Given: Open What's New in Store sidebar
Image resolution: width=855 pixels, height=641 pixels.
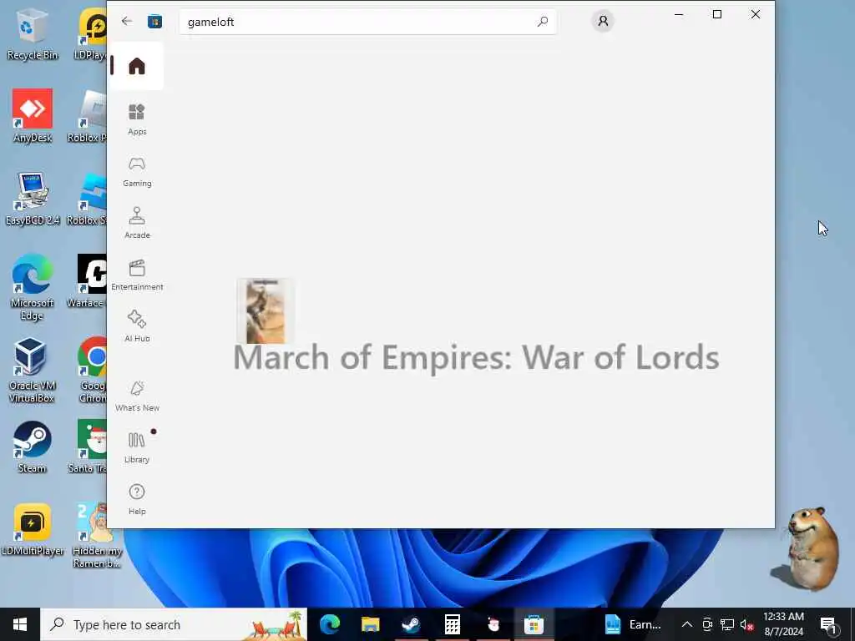Looking at the screenshot, I should click(137, 396).
